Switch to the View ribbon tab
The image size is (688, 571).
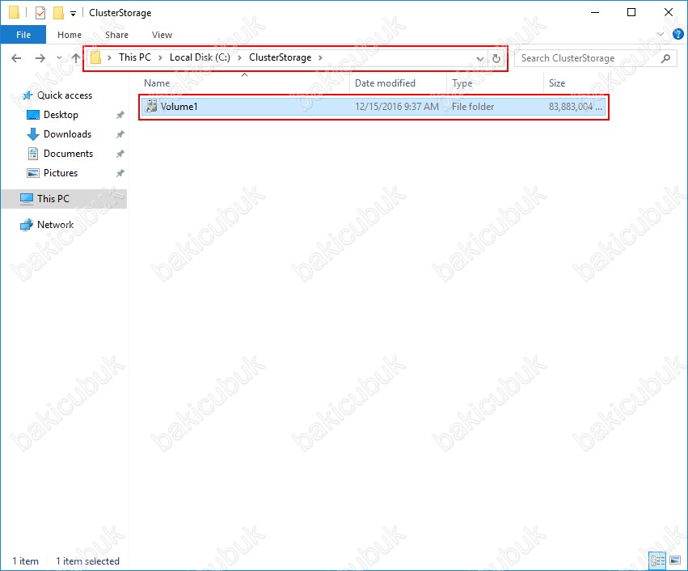162,35
